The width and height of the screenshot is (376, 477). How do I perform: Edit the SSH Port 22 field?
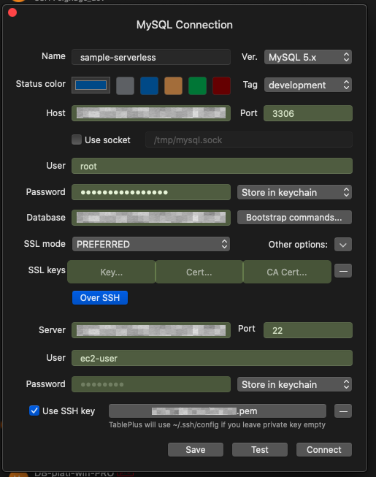[x=308, y=330]
